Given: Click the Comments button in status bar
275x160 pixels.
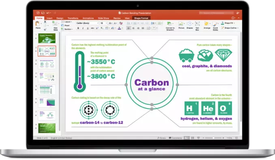Looking at the screenshot, I should [x=175, y=138].
